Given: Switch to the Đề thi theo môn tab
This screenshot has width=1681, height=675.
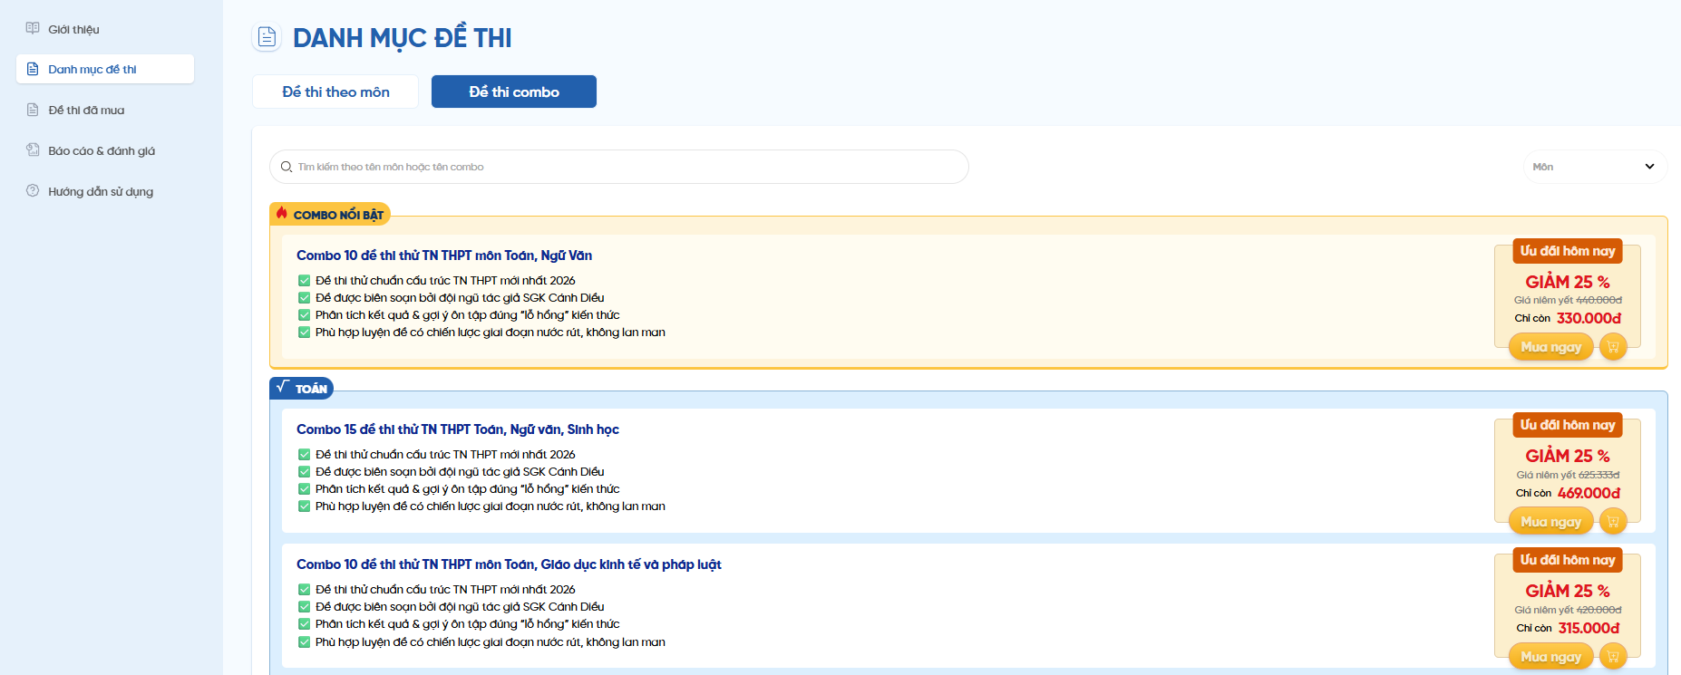Looking at the screenshot, I should click(335, 92).
